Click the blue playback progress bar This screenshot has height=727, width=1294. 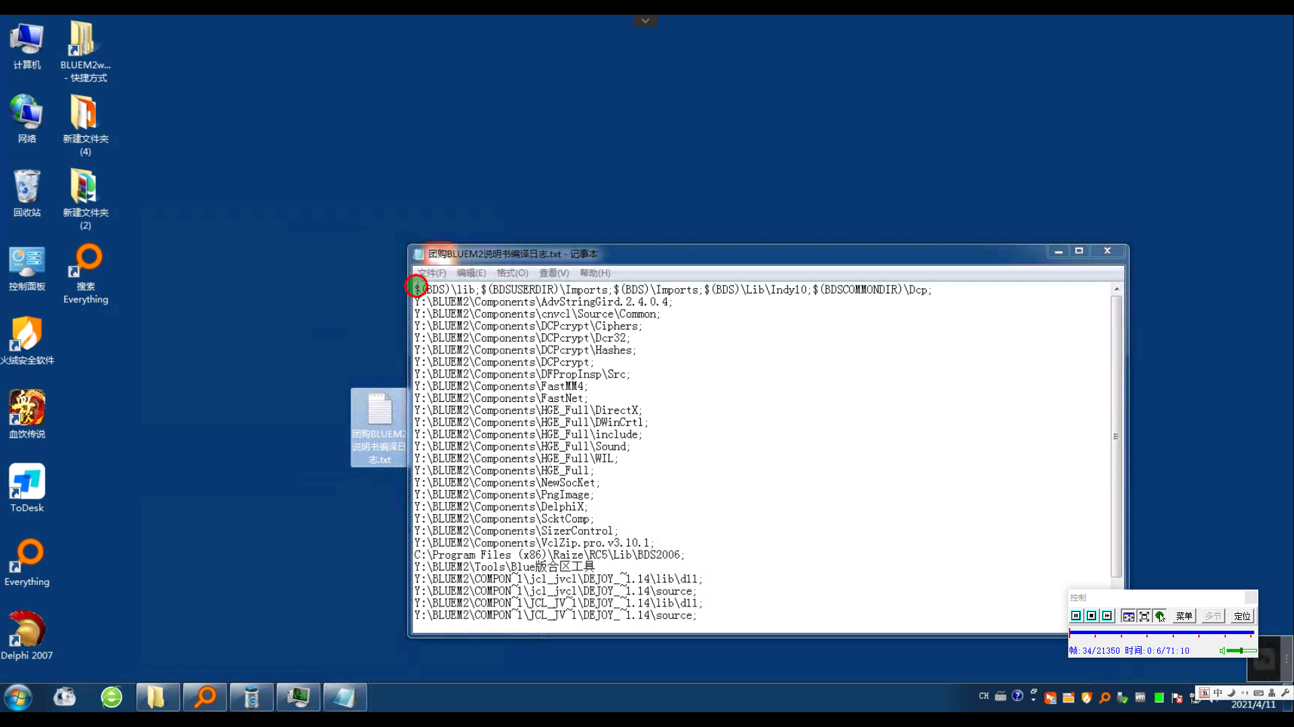pyautogui.click(x=1161, y=633)
